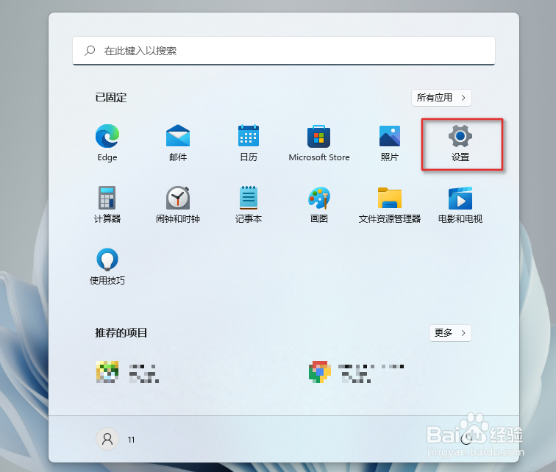
Task: Open 闹钟和时钟 clock app
Action: (178, 204)
